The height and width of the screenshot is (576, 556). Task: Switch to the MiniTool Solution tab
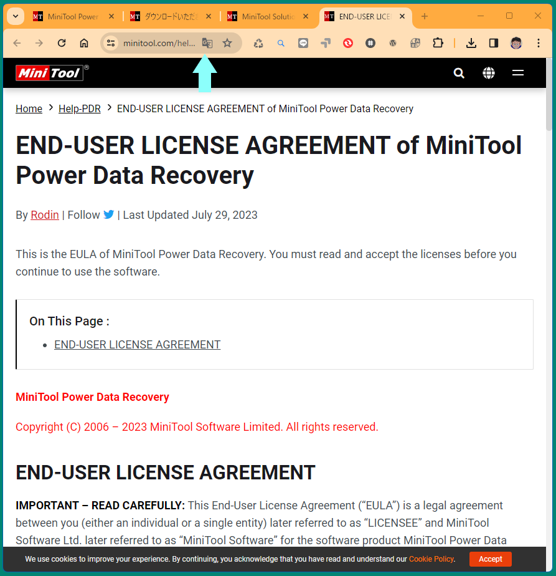[x=268, y=16]
